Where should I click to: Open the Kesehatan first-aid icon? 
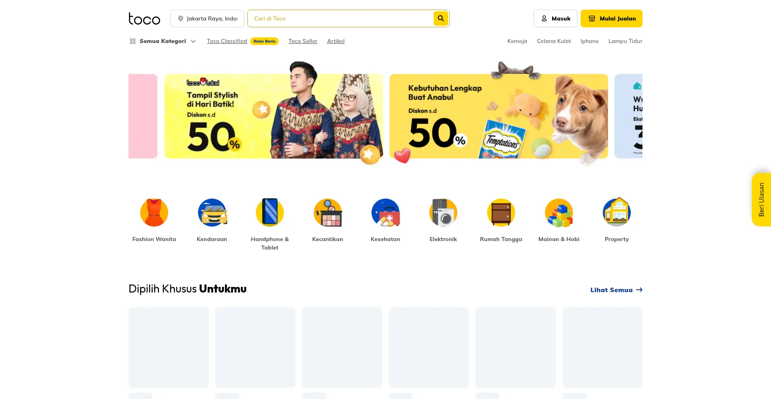(x=385, y=212)
